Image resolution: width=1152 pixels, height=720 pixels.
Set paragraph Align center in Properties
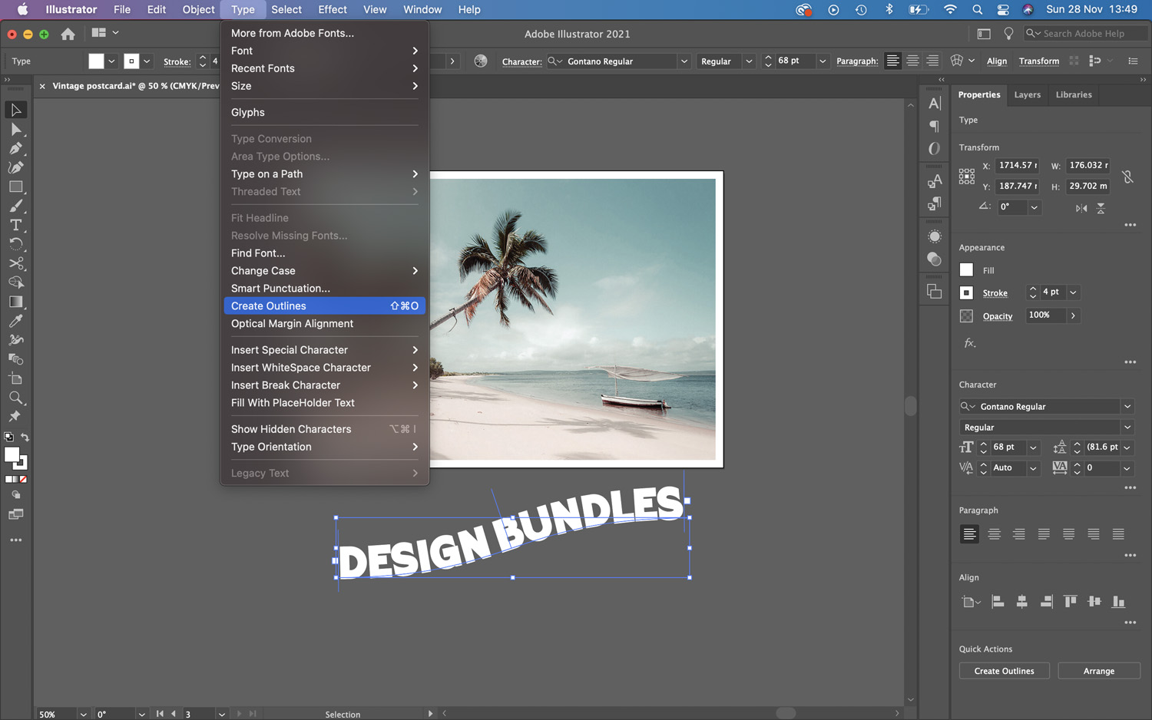994,533
